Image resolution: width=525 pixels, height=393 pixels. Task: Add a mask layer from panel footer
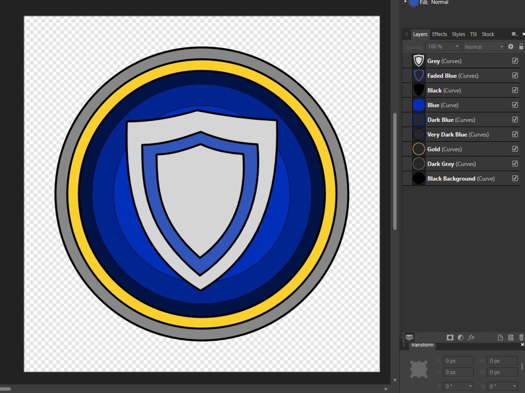450,337
